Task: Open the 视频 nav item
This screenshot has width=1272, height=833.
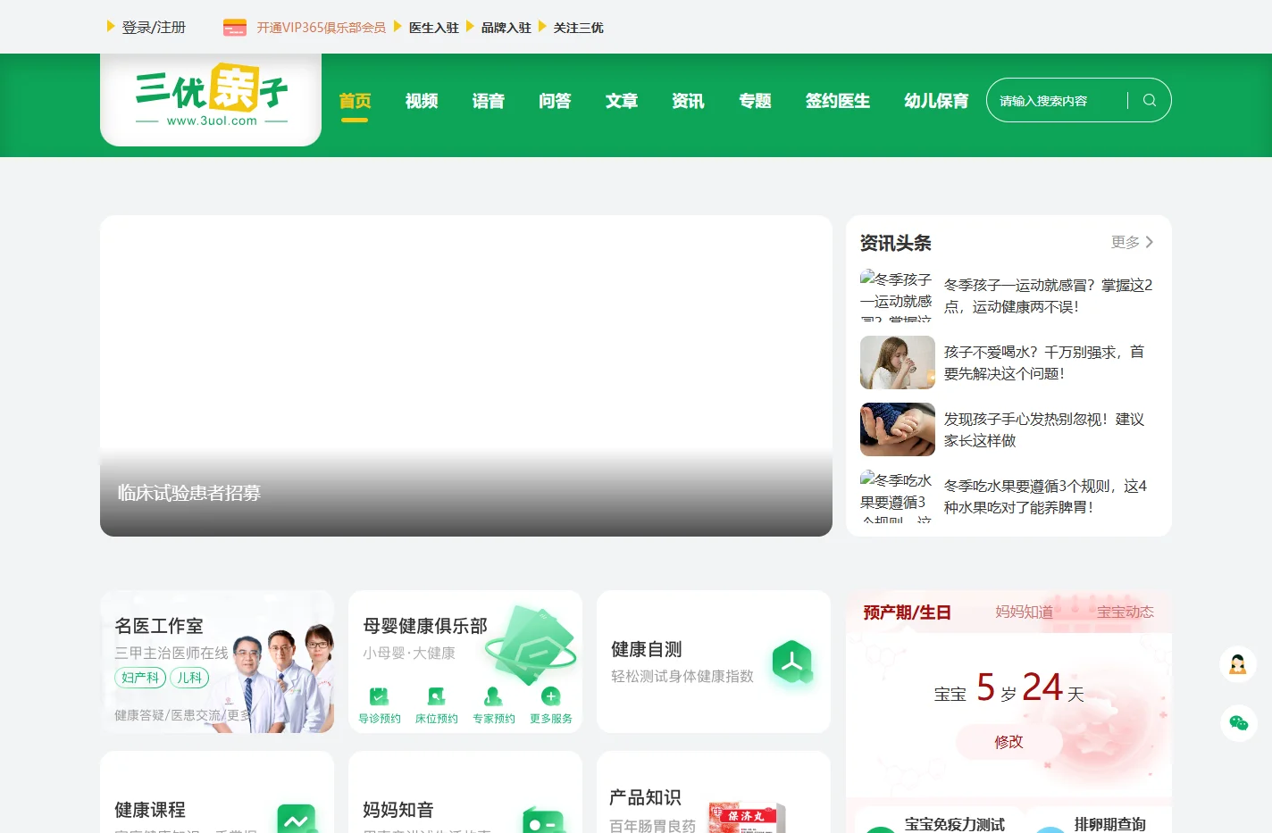Action: click(x=422, y=101)
